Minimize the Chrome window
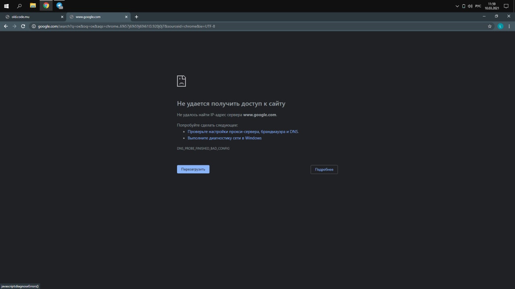Image resolution: width=515 pixels, height=289 pixels. coord(484,16)
